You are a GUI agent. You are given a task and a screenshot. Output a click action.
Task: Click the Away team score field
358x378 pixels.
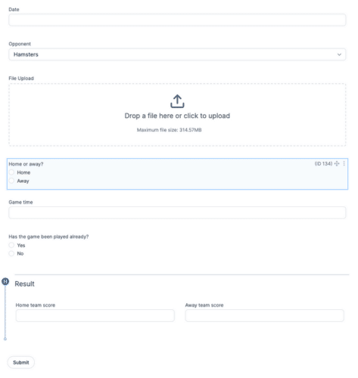point(265,315)
